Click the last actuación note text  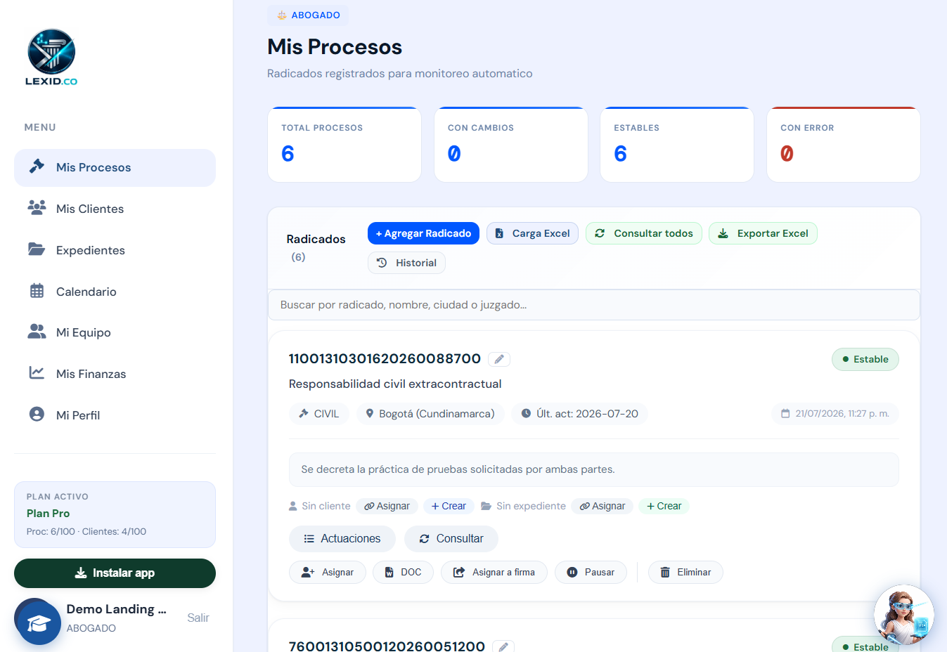point(458,469)
